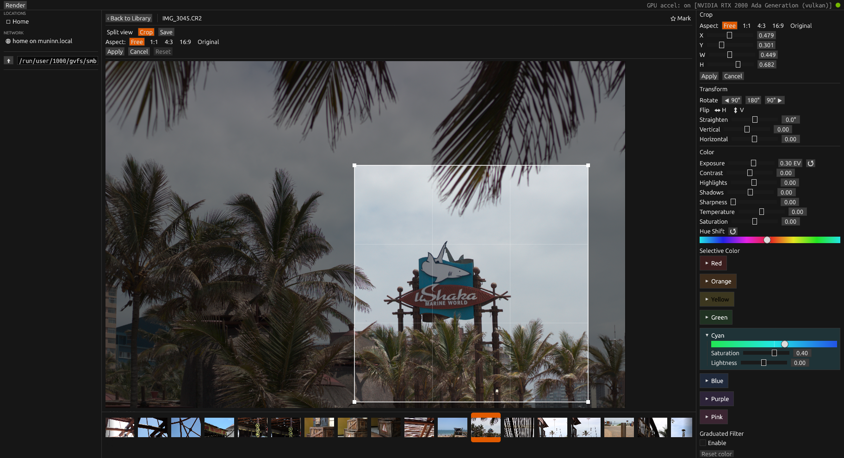This screenshot has height=458, width=844.
Task: Expand the Pink selective color section
Action: 714,417
